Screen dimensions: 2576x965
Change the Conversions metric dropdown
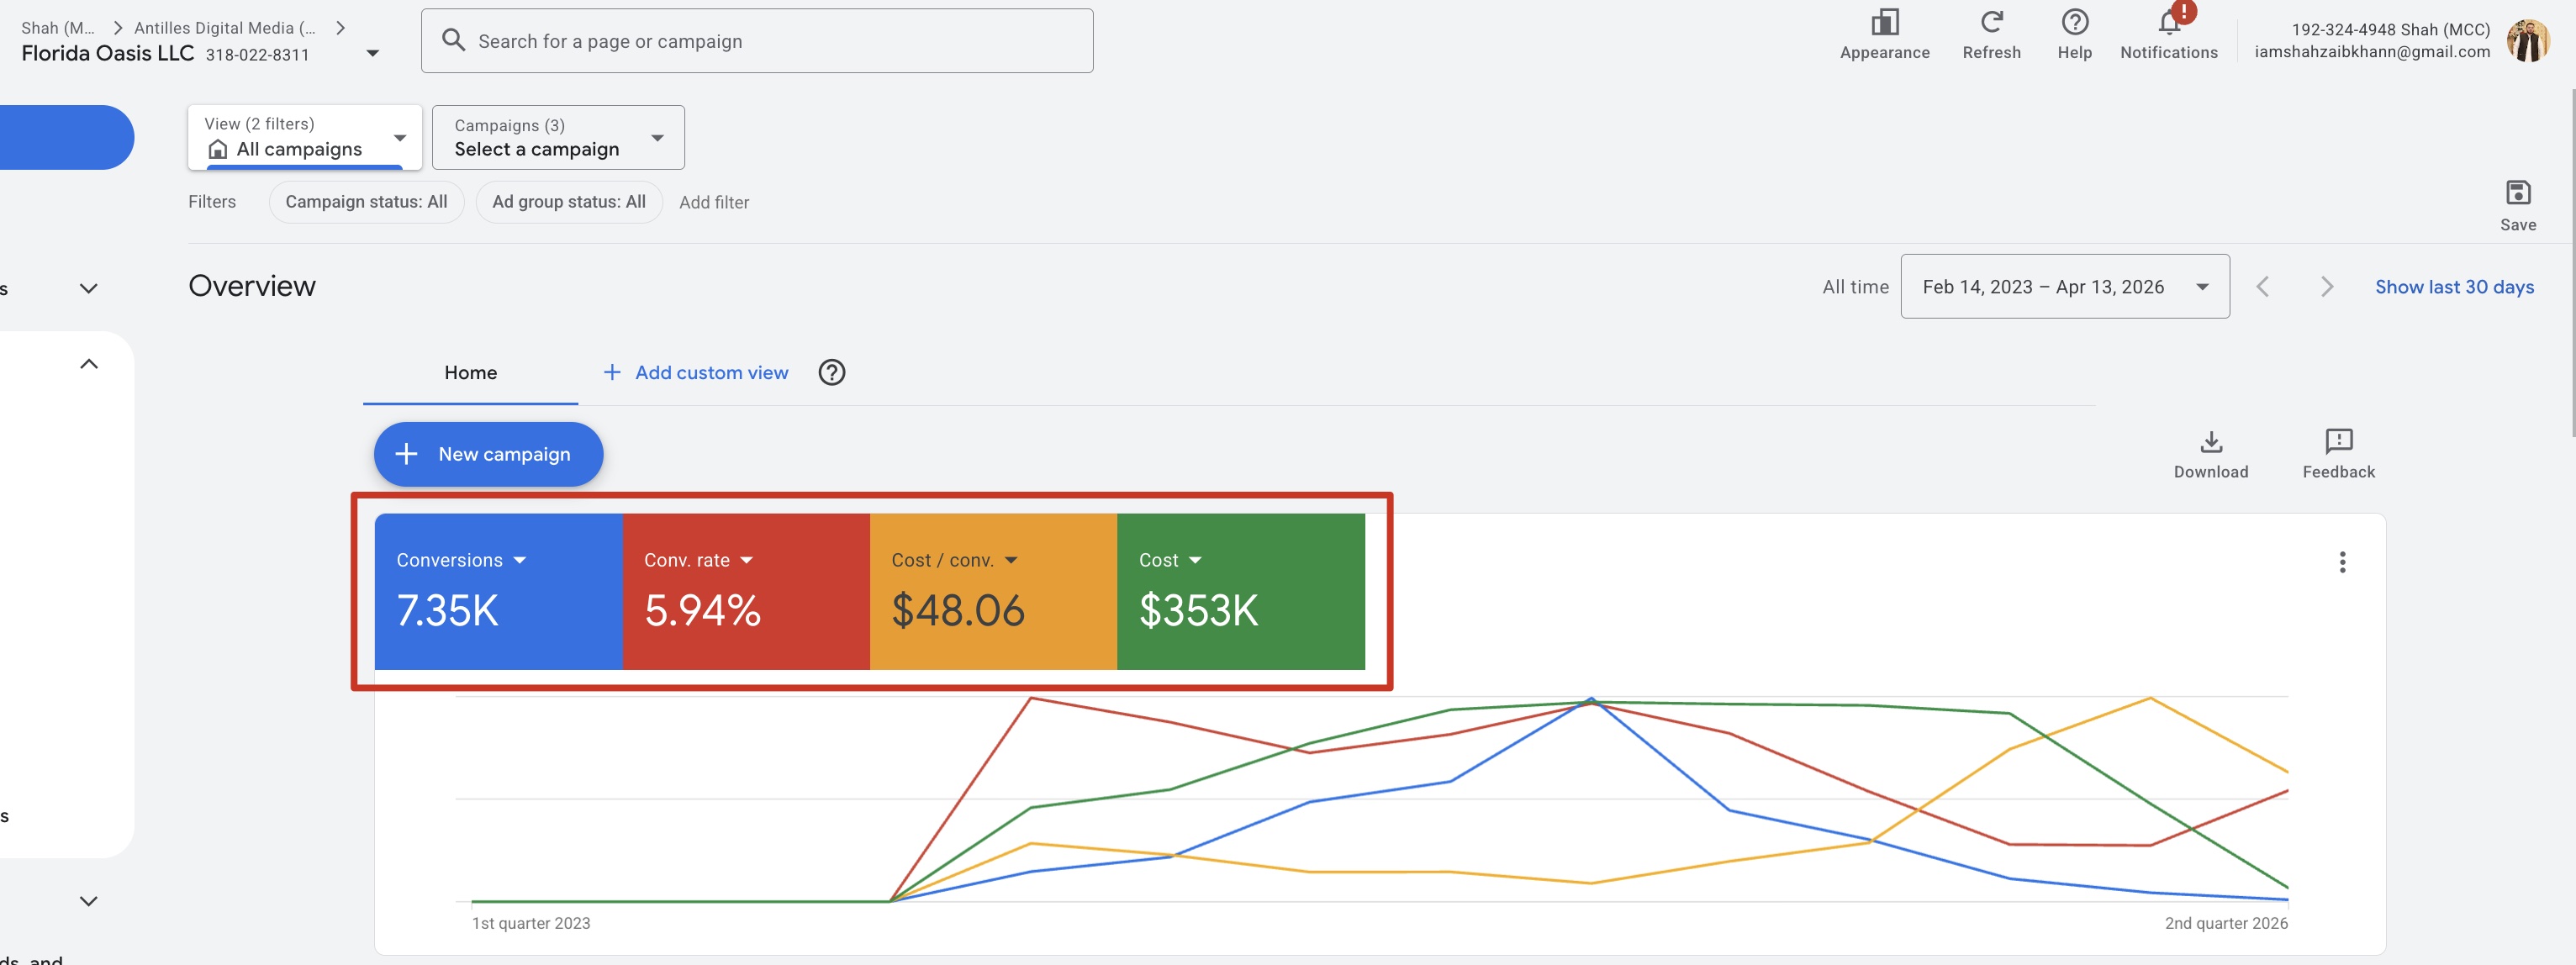[461, 561]
